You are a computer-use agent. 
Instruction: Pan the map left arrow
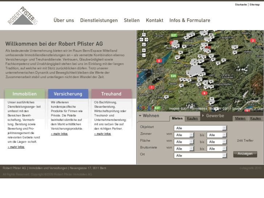point(141,40)
